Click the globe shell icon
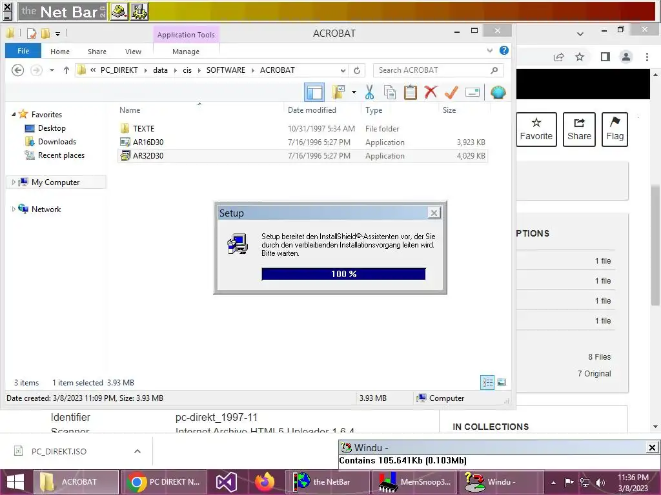Viewport: 661px width, 495px height. (x=498, y=92)
